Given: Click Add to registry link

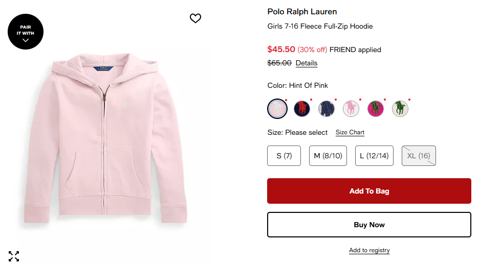Looking at the screenshot, I should click(369, 250).
